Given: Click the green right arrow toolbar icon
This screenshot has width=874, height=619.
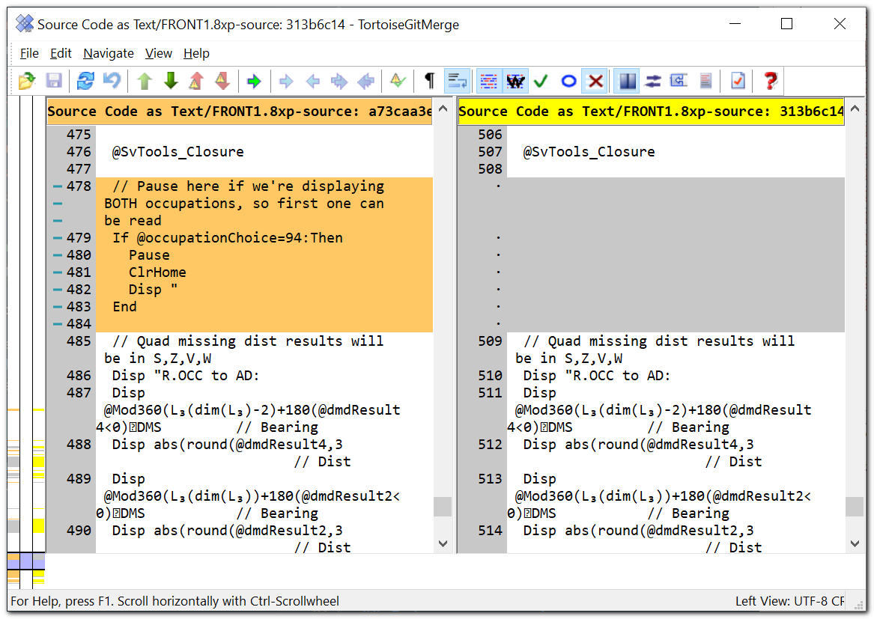Looking at the screenshot, I should pyautogui.click(x=255, y=81).
